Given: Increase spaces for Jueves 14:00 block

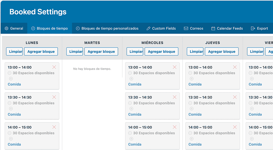Looking at the screenshot, I should click(191, 138).
